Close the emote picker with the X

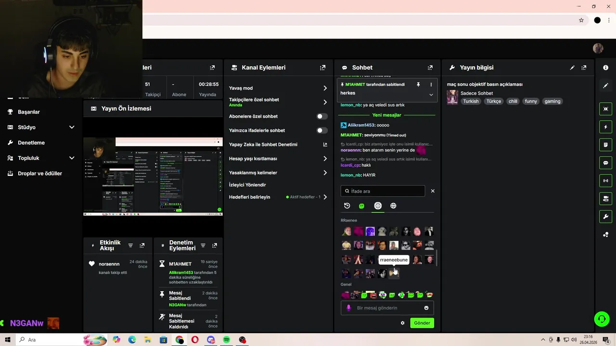[433, 191]
